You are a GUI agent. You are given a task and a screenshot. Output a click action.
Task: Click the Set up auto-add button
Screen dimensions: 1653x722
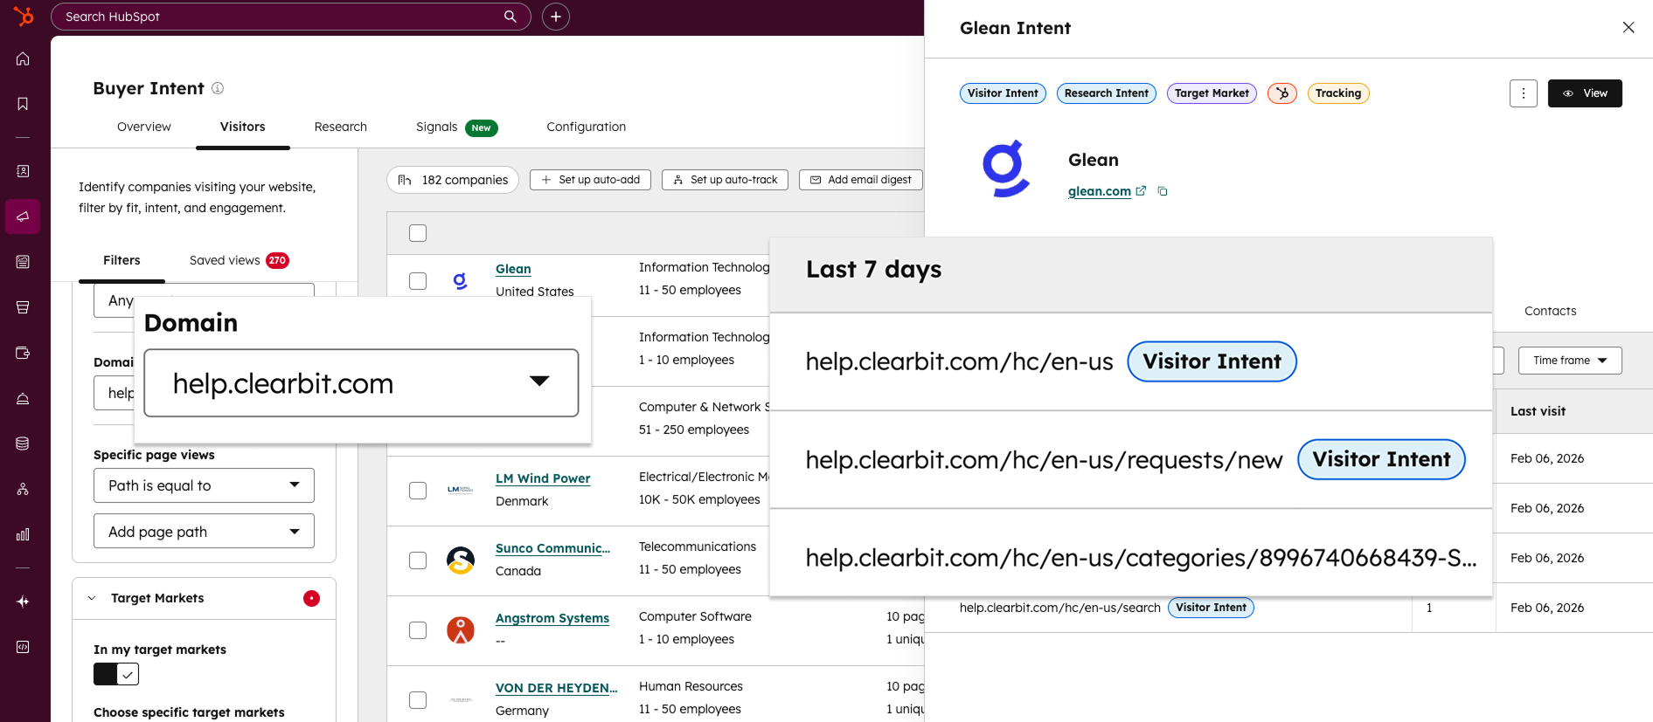(590, 180)
